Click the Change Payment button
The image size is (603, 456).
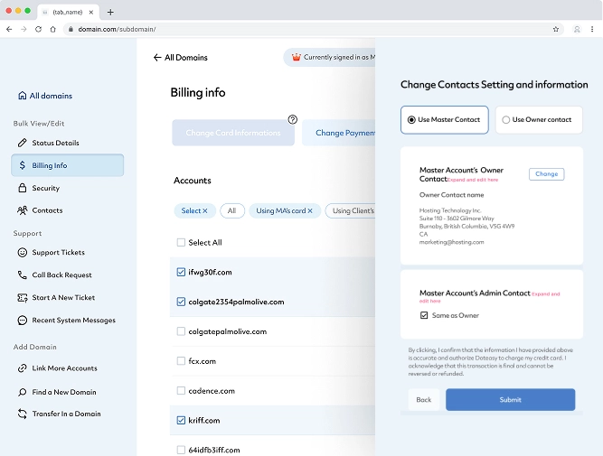coord(338,133)
